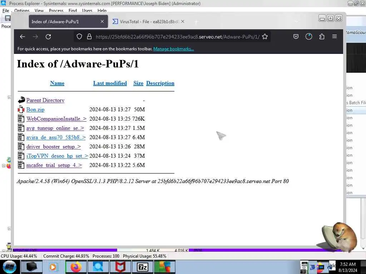Open the colorful blocks taskbar icon
The image size is (366, 274).
point(164,267)
